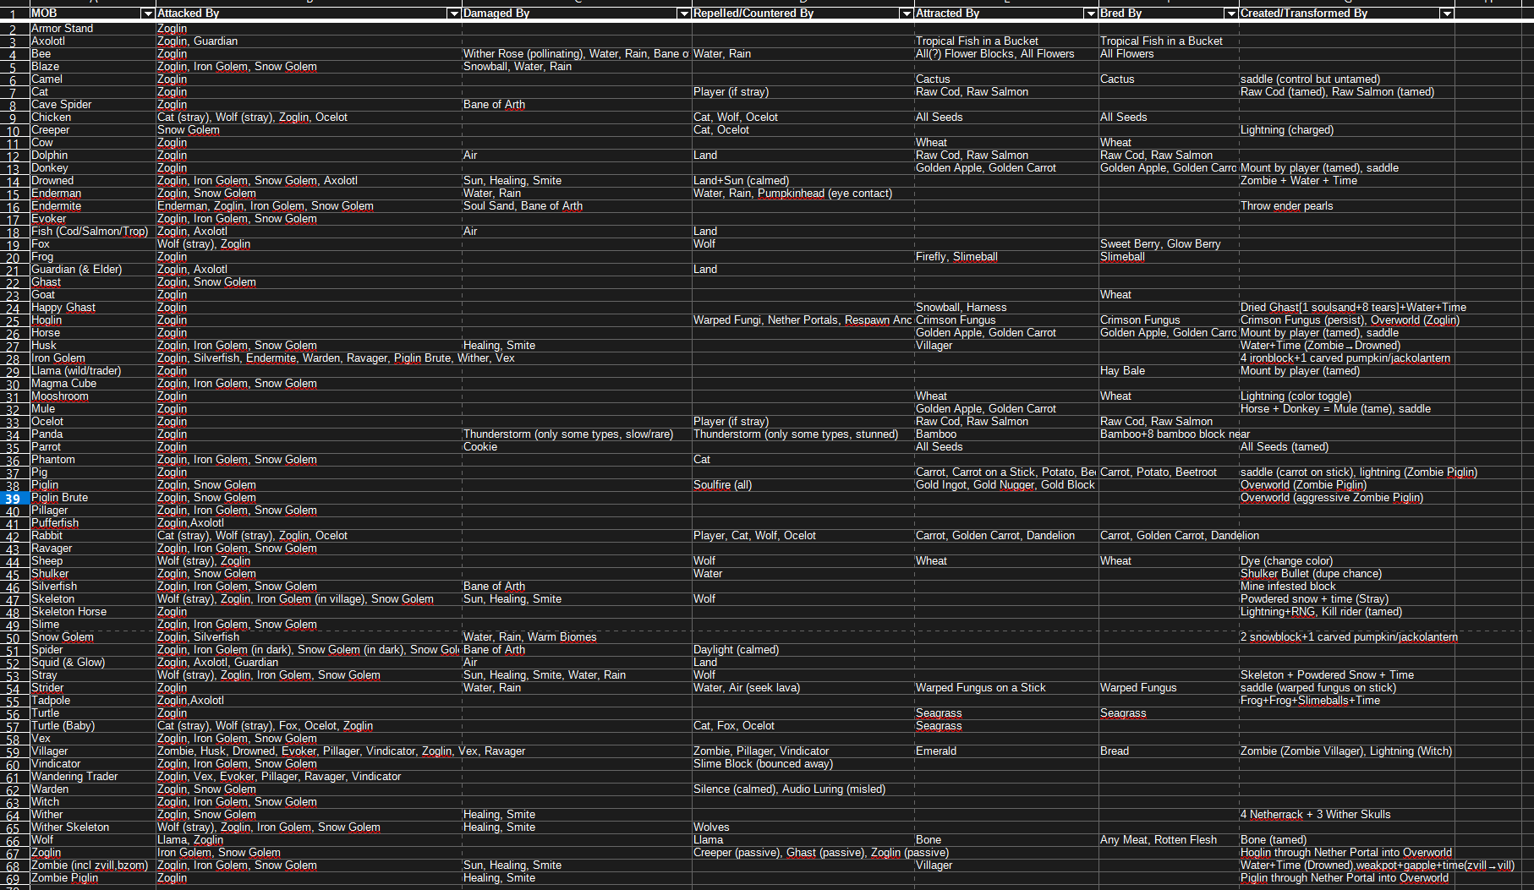Select the 'Tropical Fish in a Bucket' Bred By cell

click(x=1169, y=41)
